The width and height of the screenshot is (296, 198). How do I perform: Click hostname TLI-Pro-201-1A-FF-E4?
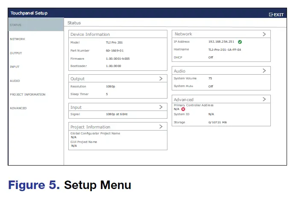click(225, 50)
